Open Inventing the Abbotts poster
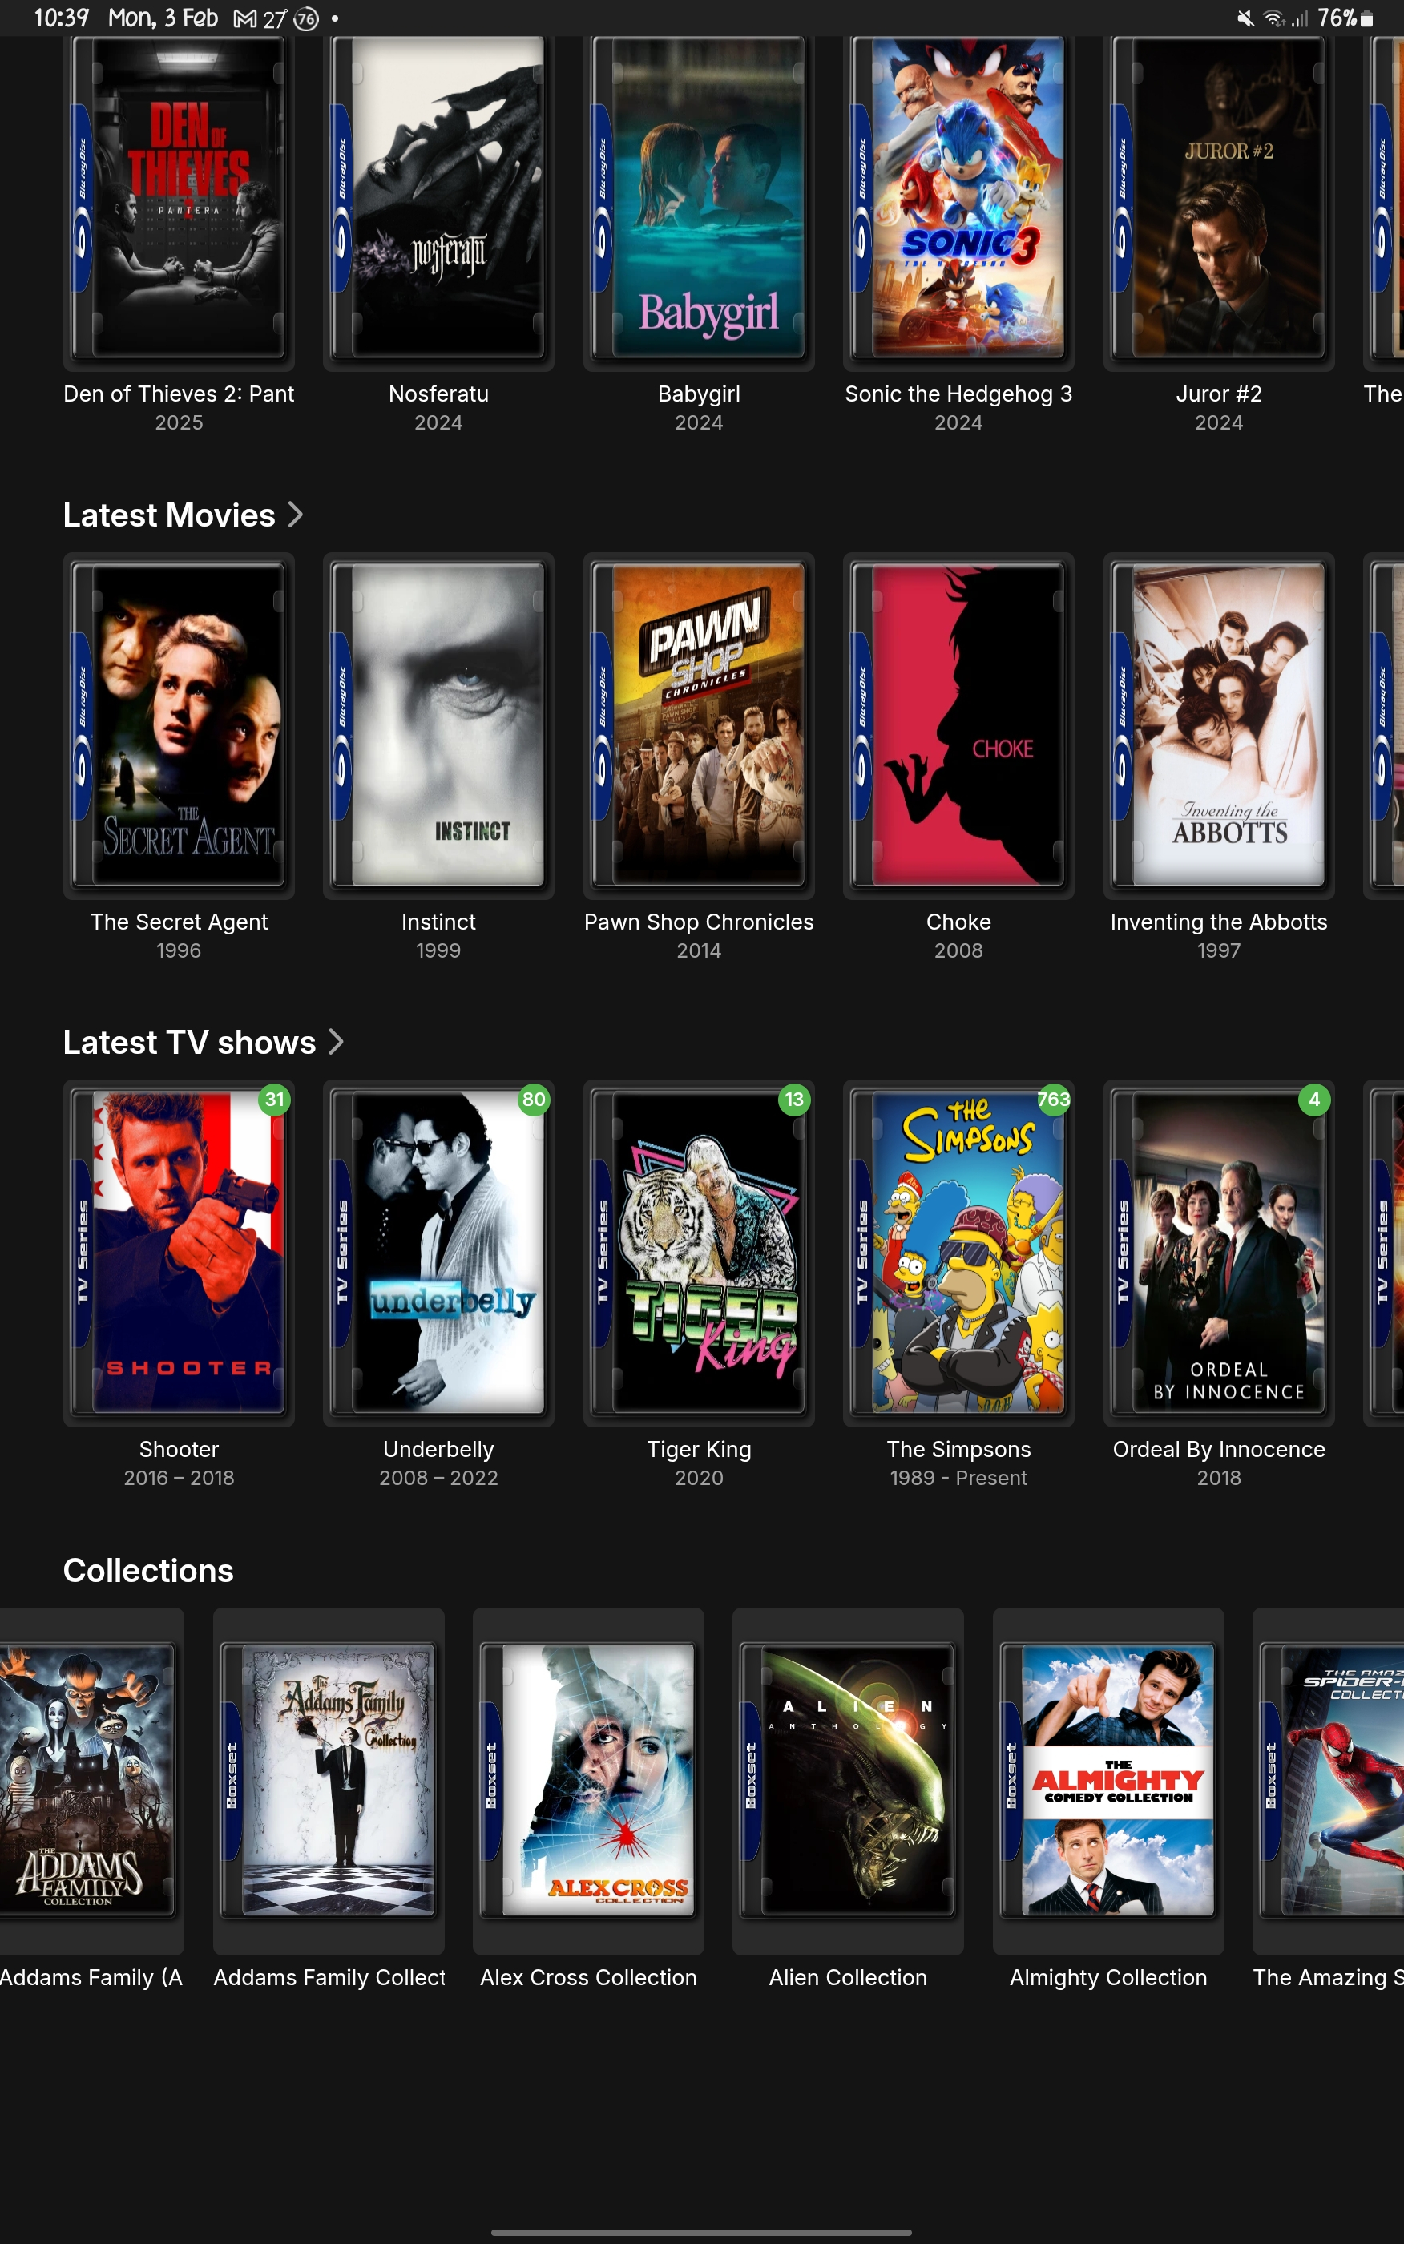This screenshot has width=1404, height=2244. [x=1218, y=726]
